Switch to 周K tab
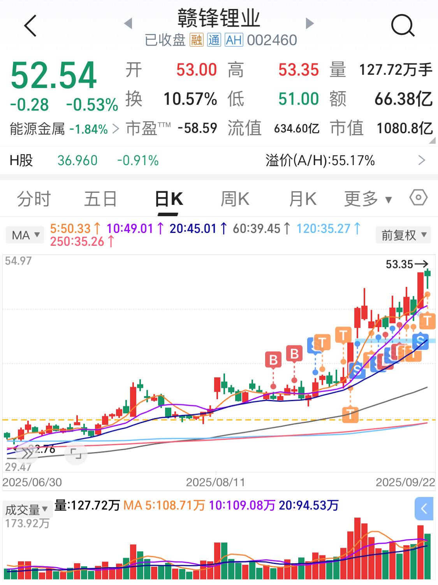Screen dimensions: 438x585 [x=235, y=199]
